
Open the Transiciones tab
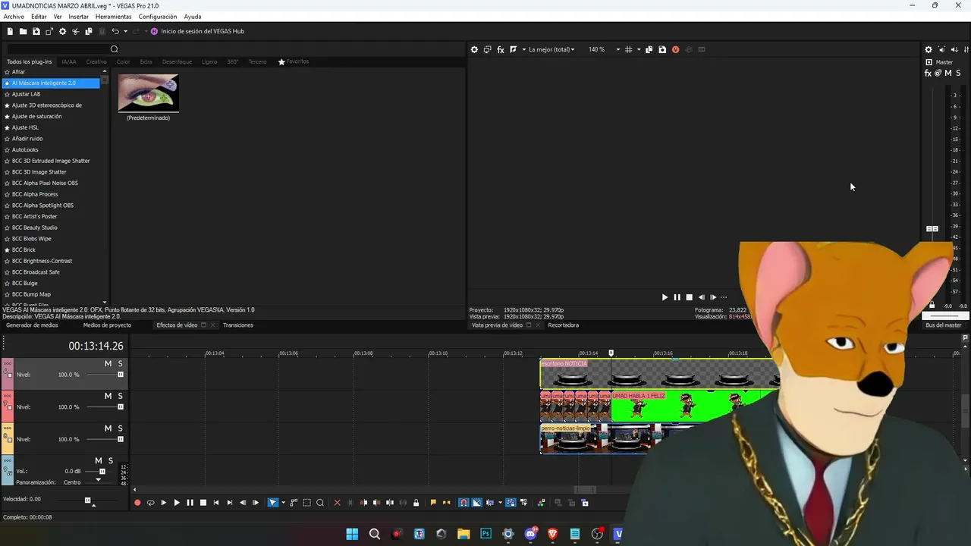[238, 325]
